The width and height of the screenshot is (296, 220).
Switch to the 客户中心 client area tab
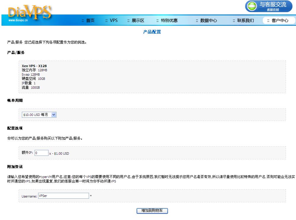(x=279, y=20)
